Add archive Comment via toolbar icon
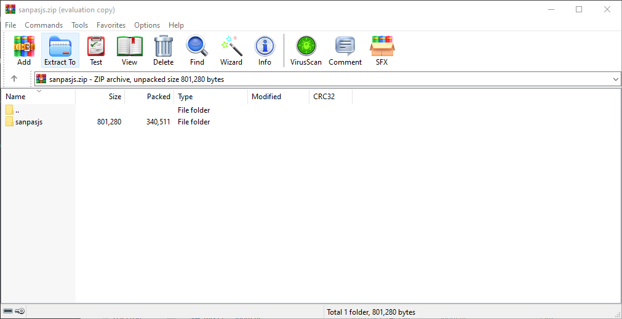This screenshot has height=319, width=622. click(x=345, y=50)
